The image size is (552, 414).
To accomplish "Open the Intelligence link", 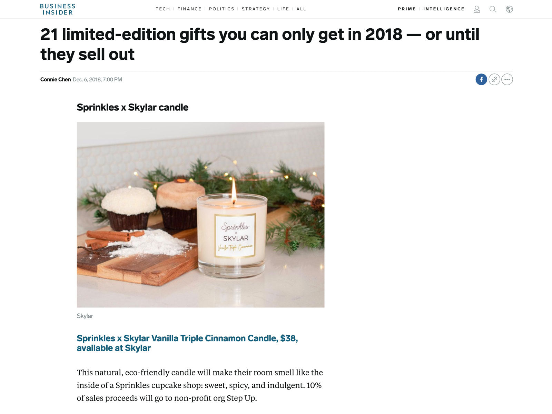I will [x=444, y=9].
